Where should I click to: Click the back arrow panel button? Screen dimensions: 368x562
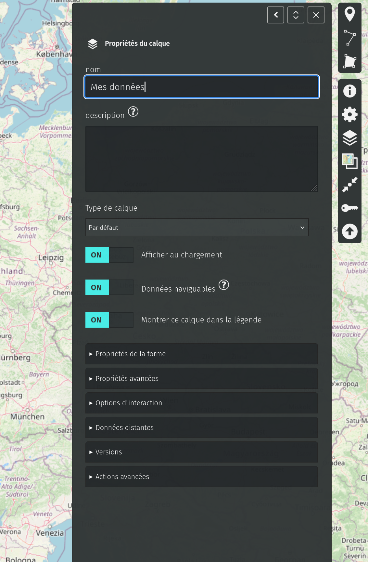click(x=276, y=15)
